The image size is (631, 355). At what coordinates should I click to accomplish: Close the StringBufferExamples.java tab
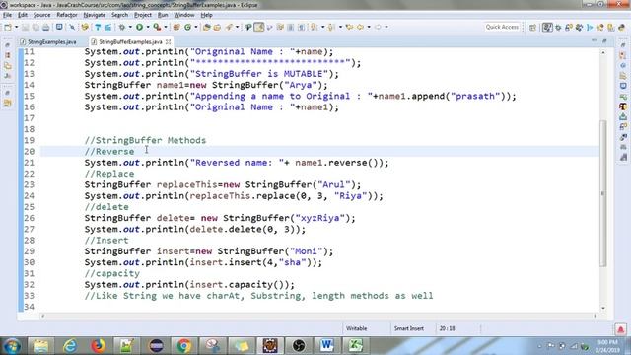point(169,41)
